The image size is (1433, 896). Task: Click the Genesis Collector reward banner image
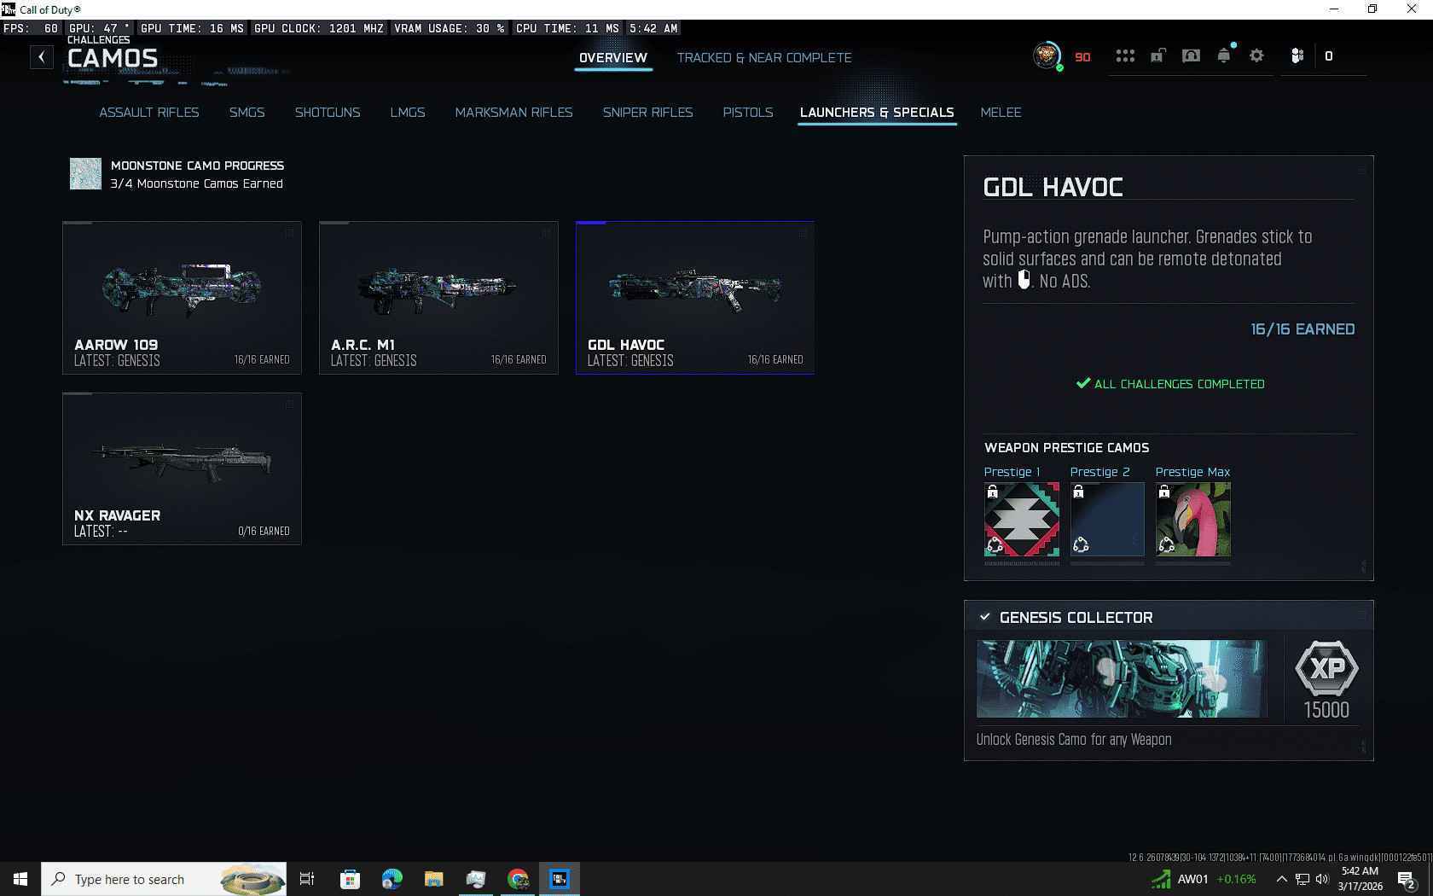click(1122, 678)
